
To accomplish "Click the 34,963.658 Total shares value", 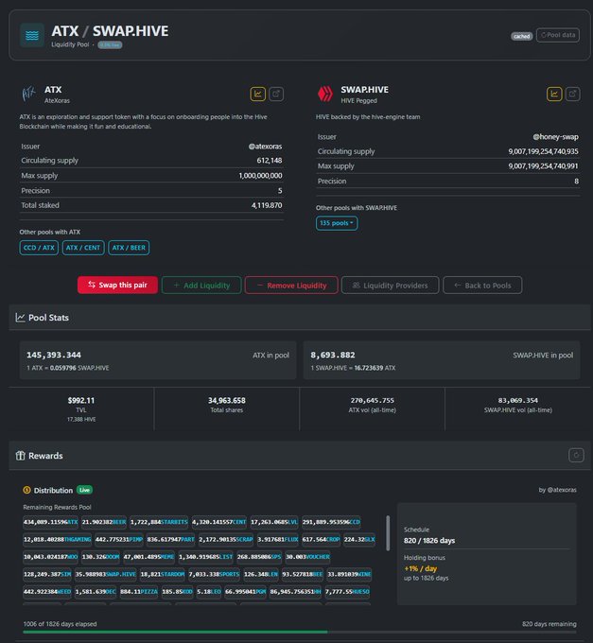I will 227,400.
